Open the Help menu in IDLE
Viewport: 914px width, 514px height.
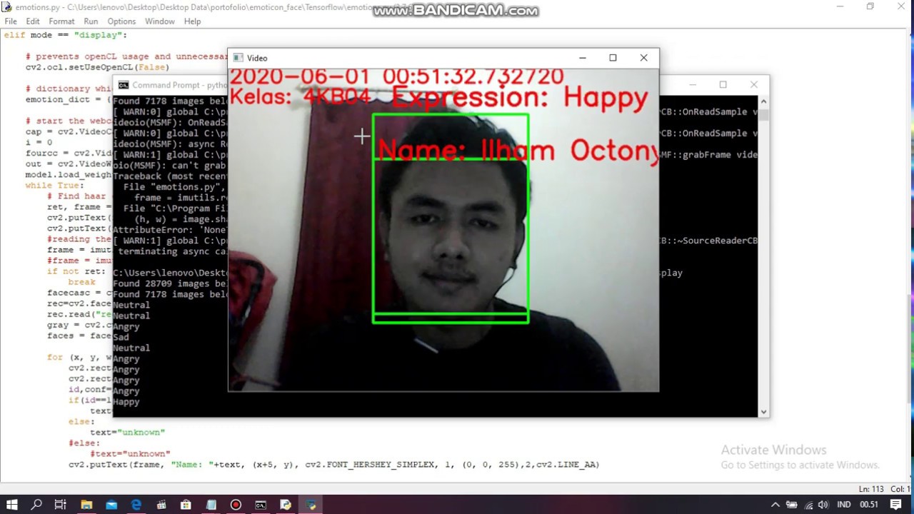point(193,21)
